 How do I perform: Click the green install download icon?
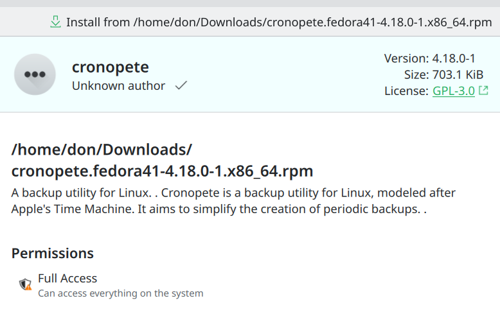(x=55, y=22)
